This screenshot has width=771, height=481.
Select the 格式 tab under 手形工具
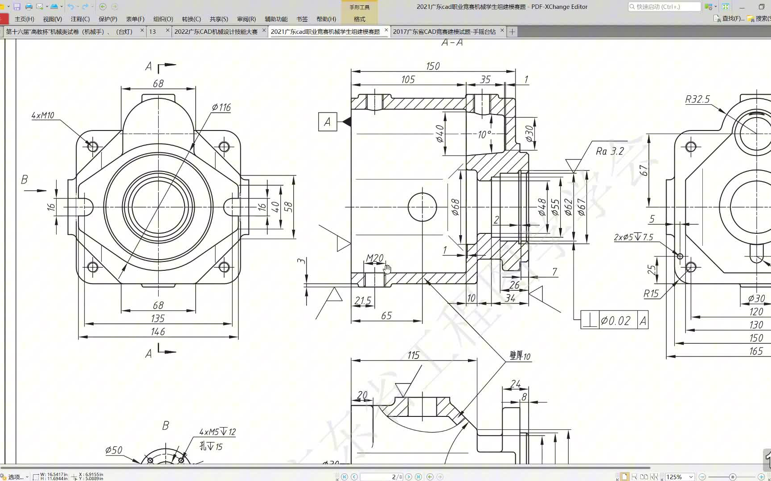click(360, 19)
